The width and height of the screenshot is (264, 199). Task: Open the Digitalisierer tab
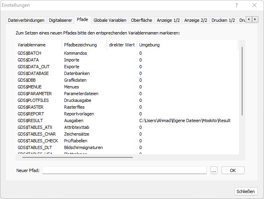(60, 20)
